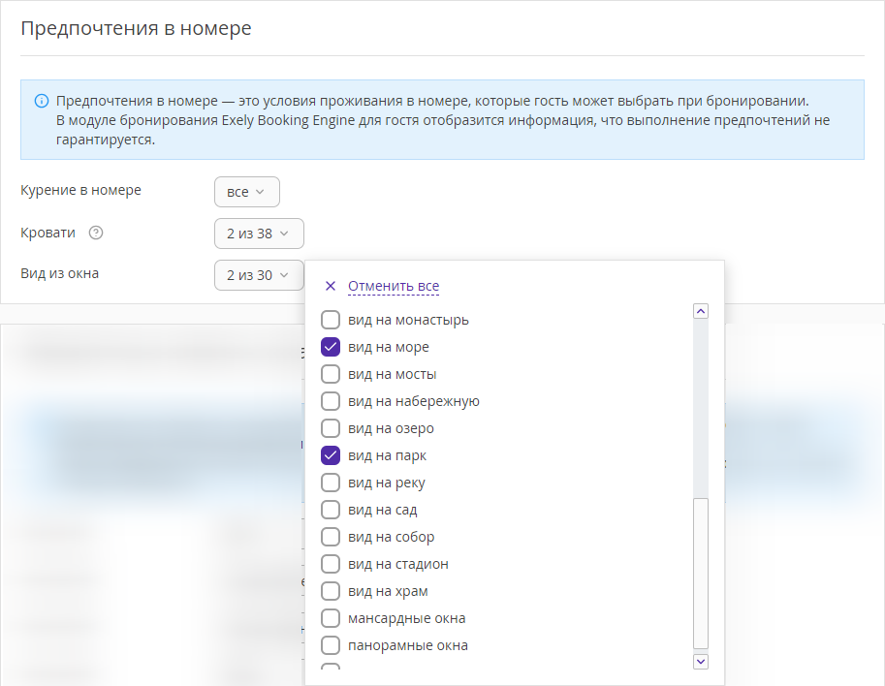Click the blue info icon in the notice
This screenshot has height=686, width=885.
[x=42, y=101]
